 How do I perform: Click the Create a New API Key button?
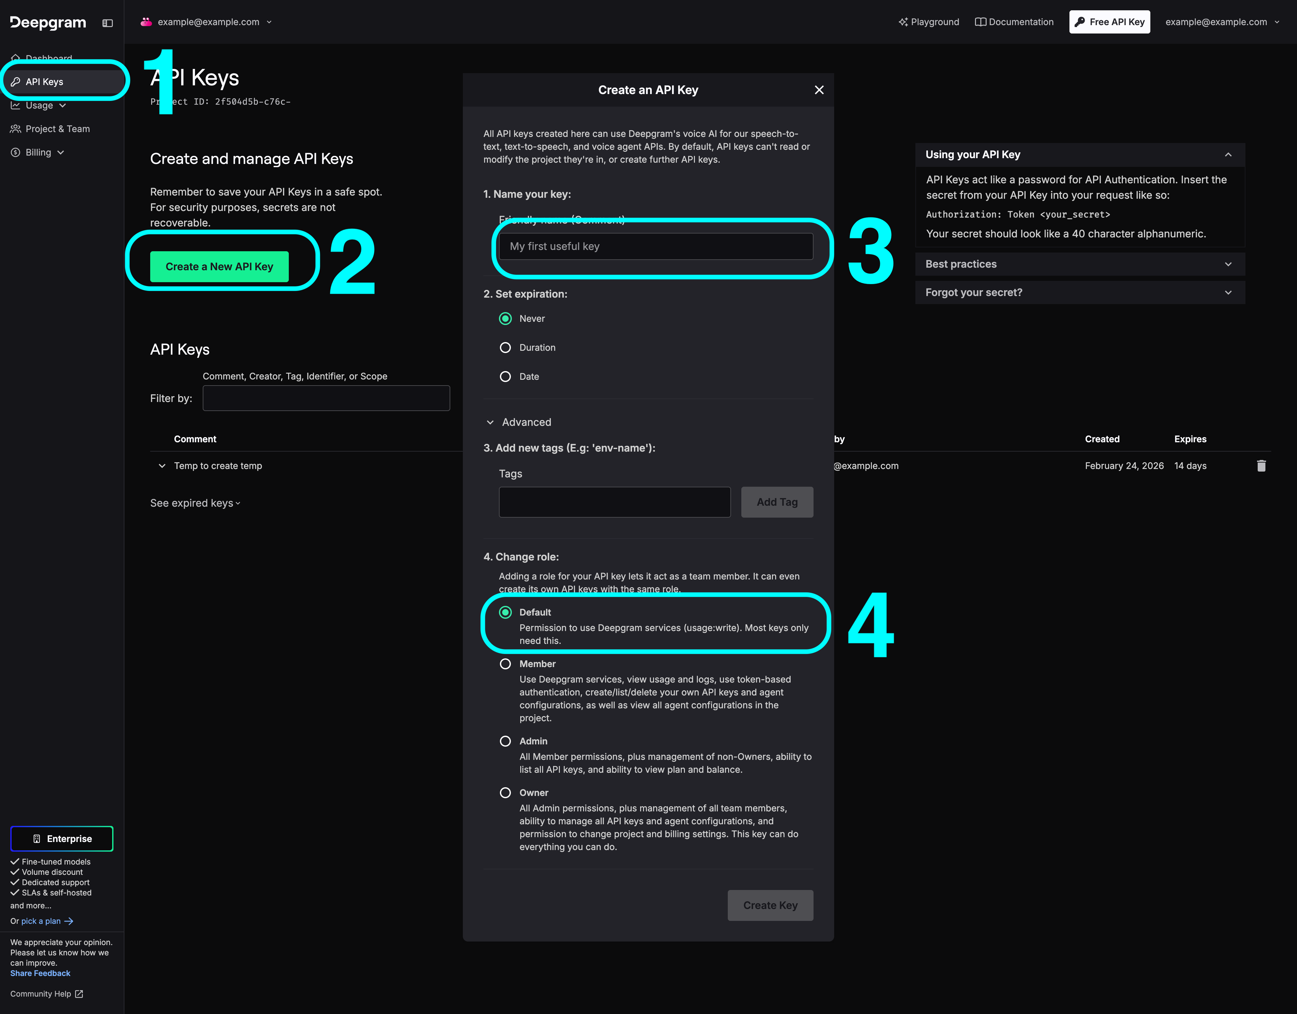click(x=219, y=267)
